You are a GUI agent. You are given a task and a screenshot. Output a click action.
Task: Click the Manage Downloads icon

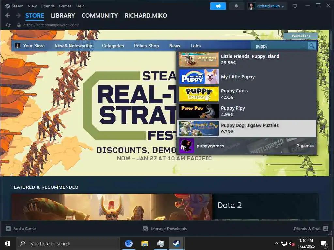pos(145,229)
